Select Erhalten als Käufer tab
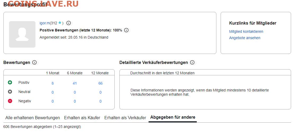The image size is (308, 134). 82,118
